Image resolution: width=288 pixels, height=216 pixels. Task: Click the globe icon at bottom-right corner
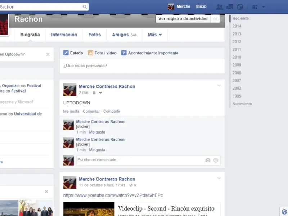point(284,212)
